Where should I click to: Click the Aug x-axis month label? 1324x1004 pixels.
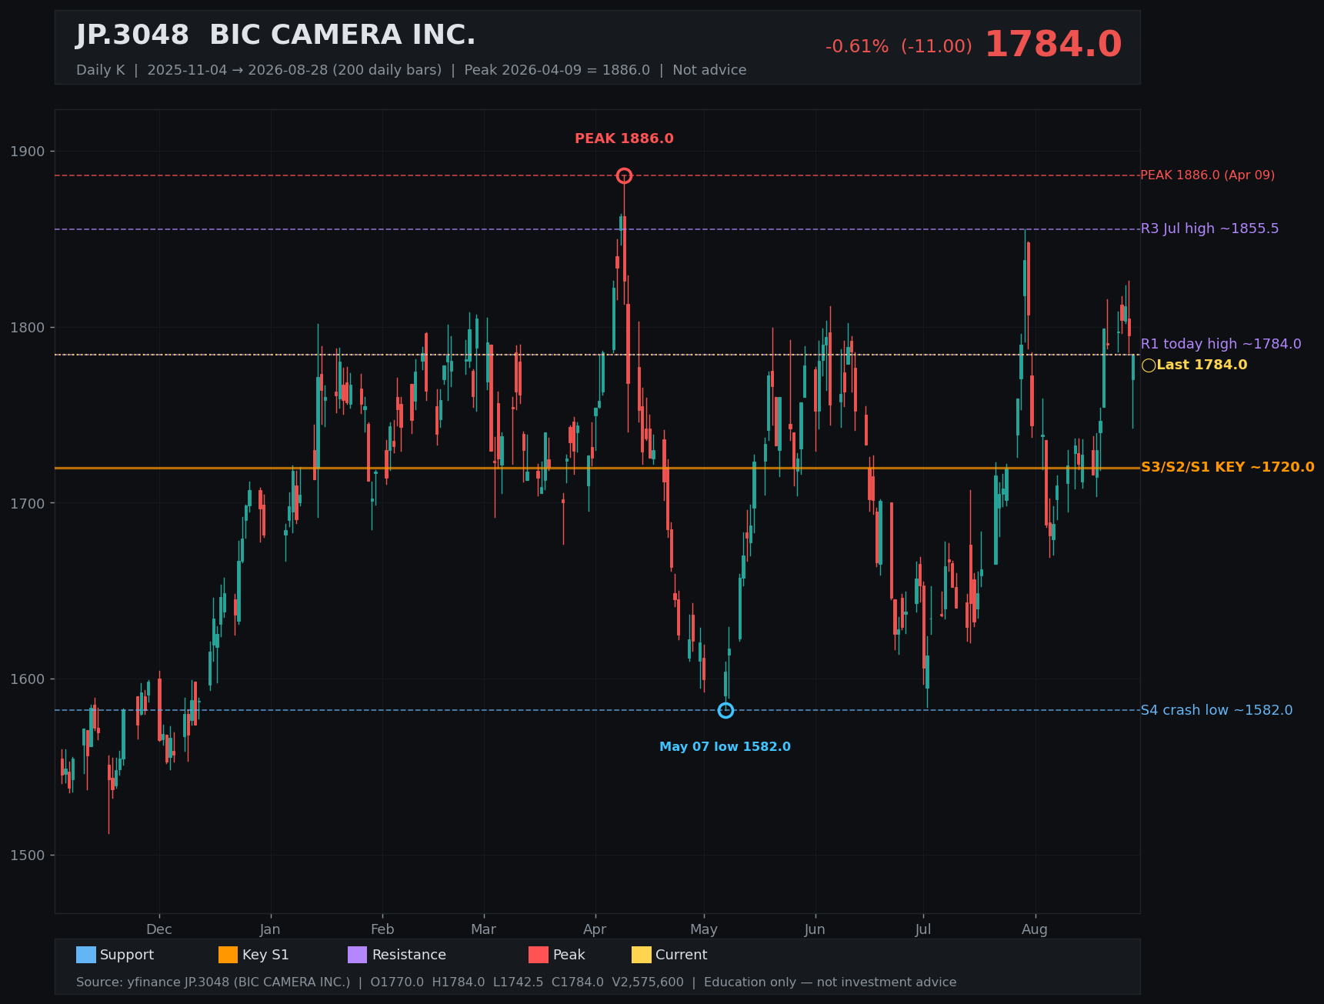click(x=1035, y=929)
